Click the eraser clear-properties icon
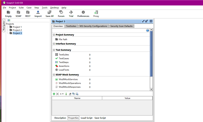This screenshot has height=122, width=203. [70, 94]
